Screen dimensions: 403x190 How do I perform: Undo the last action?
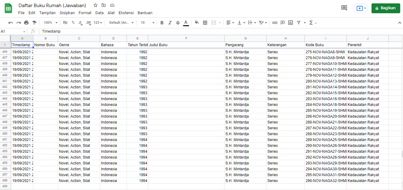[x=11, y=23]
